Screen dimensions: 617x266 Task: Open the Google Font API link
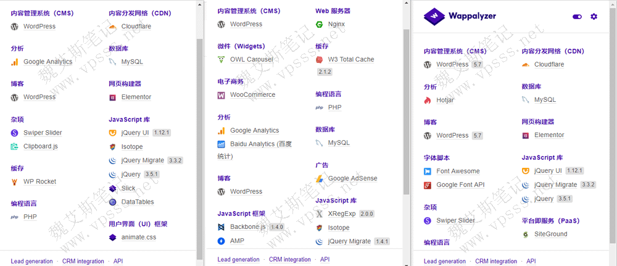tap(460, 185)
